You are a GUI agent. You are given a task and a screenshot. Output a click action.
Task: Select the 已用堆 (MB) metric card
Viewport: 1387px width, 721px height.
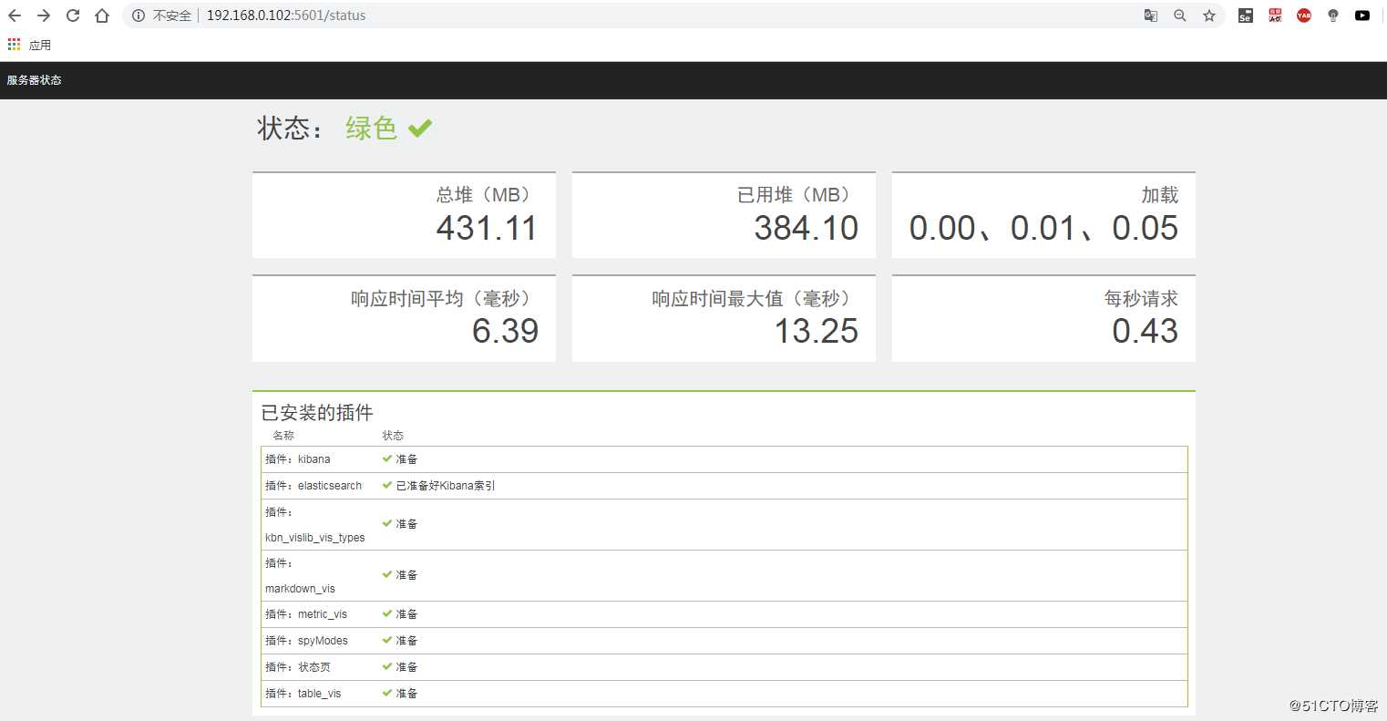(x=724, y=215)
